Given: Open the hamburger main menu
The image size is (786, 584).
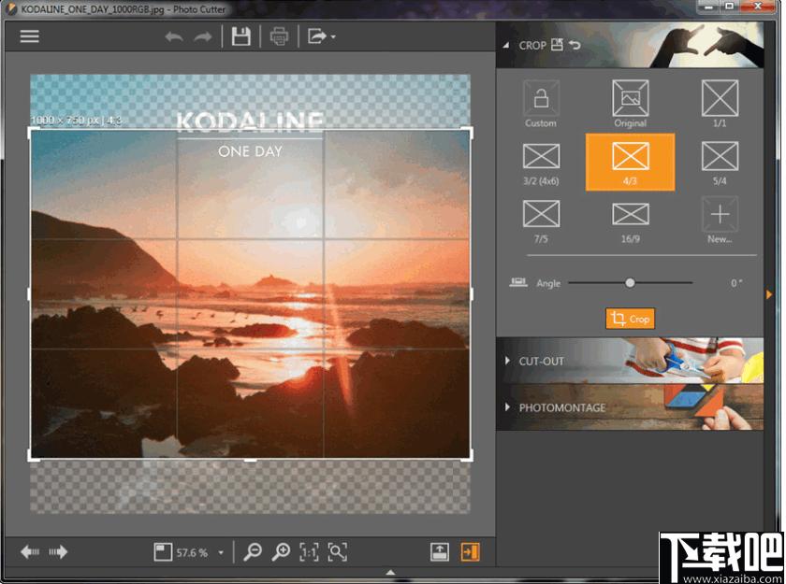Looking at the screenshot, I should point(29,36).
